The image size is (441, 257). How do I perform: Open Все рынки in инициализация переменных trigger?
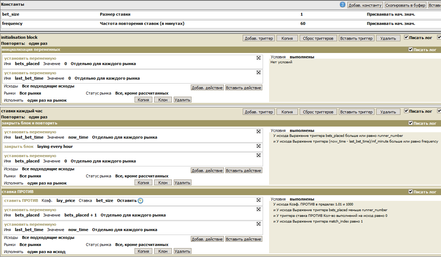30,93
